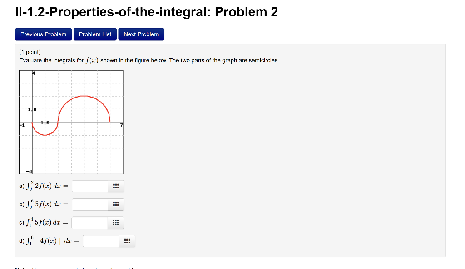Click the Evaluate the integrals instruction text
The height and width of the screenshot is (269, 465).
150,60
